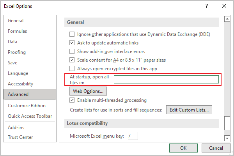The width and height of the screenshot is (234, 156).
Task: Uncheck Scale content for A4 paper sizes
Action: 72,60
